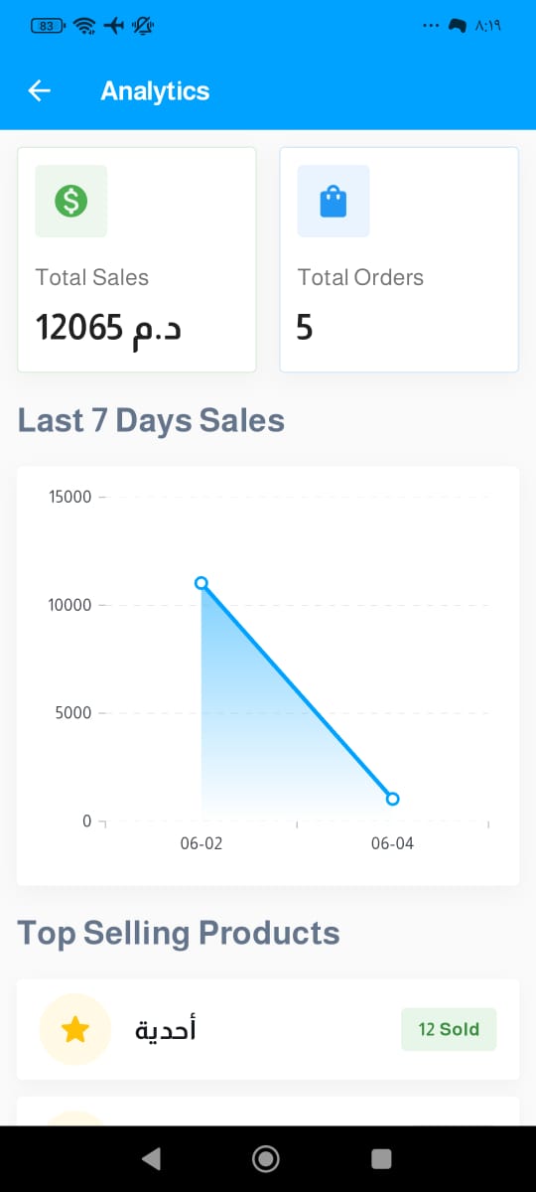Select the 06-02 data point on chart
The width and height of the screenshot is (536, 1192).
point(201,583)
